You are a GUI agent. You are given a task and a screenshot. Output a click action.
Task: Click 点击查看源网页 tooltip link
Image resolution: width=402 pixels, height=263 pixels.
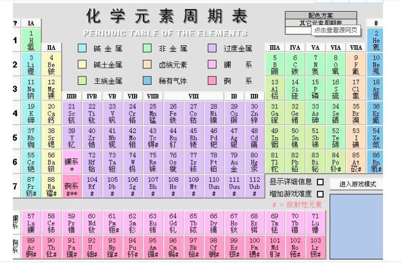[x=336, y=30]
